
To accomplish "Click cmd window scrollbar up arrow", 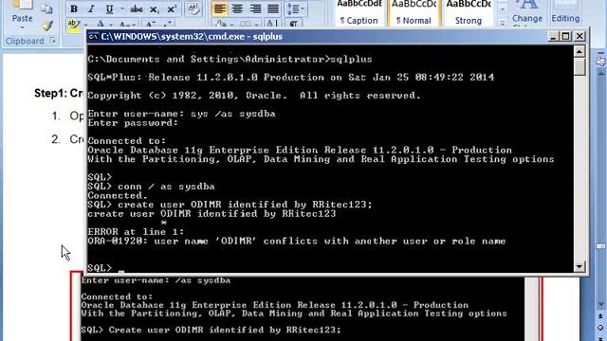I will 579,51.
